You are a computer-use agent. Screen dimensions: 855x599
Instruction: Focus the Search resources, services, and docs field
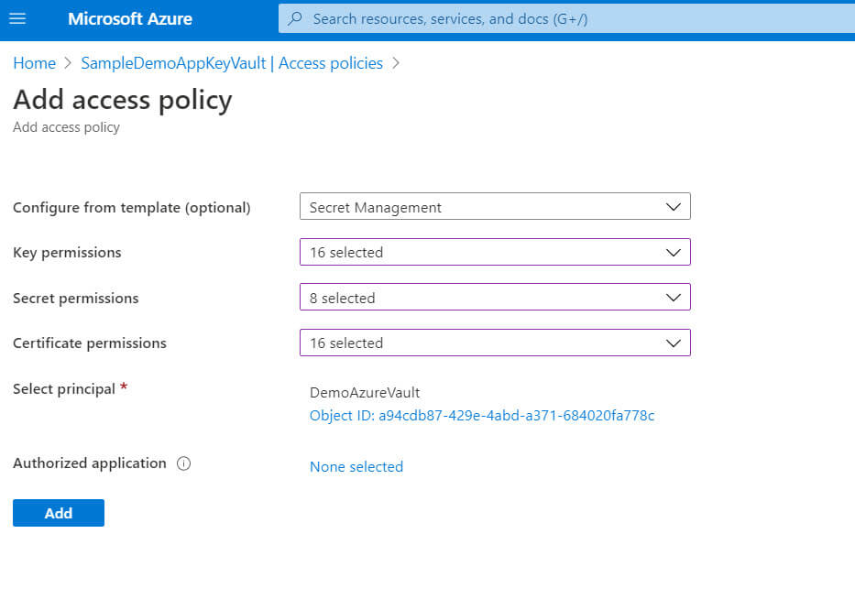566,18
